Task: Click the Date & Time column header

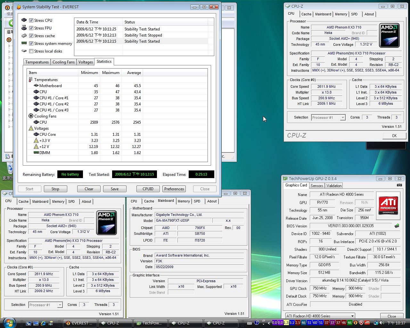Action: pos(98,22)
